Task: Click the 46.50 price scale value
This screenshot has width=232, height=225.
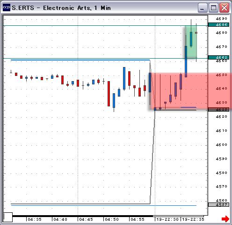Action: pos(221,75)
